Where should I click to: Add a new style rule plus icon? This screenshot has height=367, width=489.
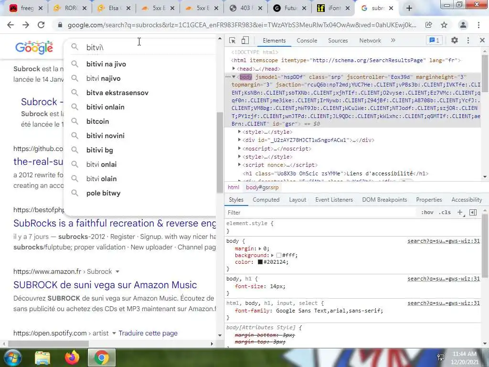point(460,212)
